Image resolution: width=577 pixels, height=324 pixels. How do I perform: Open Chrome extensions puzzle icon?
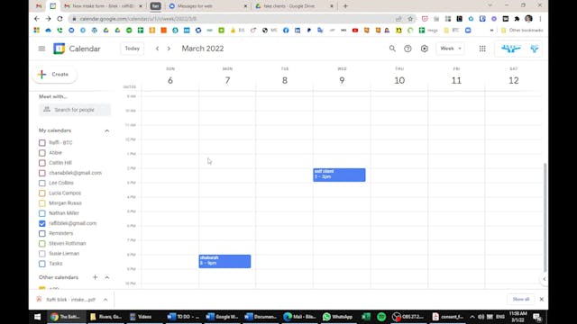tap(517, 19)
